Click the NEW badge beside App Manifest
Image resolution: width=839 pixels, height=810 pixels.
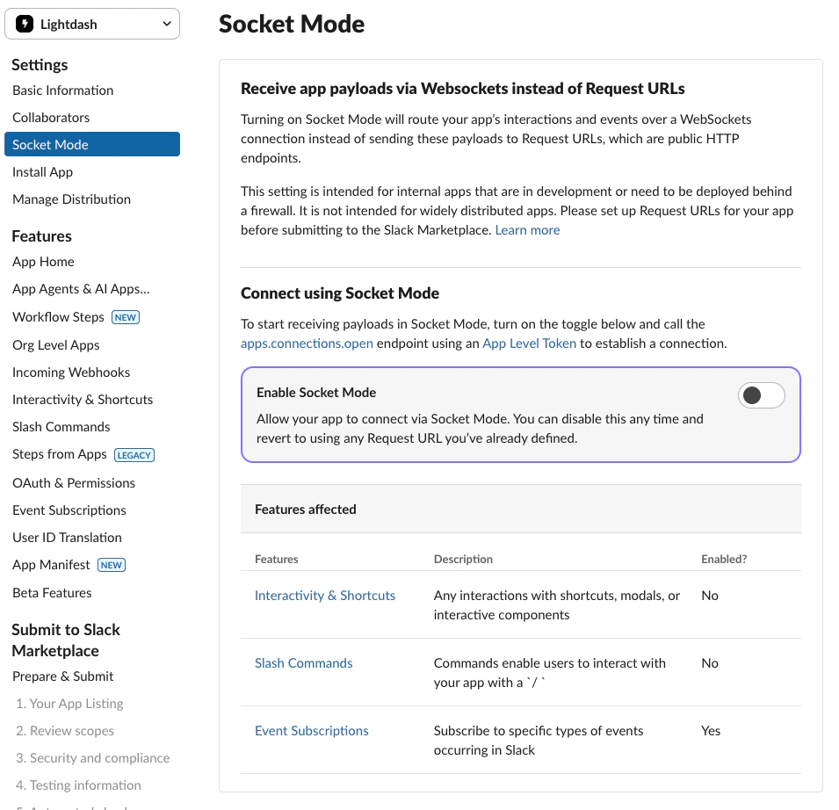point(112,565)
